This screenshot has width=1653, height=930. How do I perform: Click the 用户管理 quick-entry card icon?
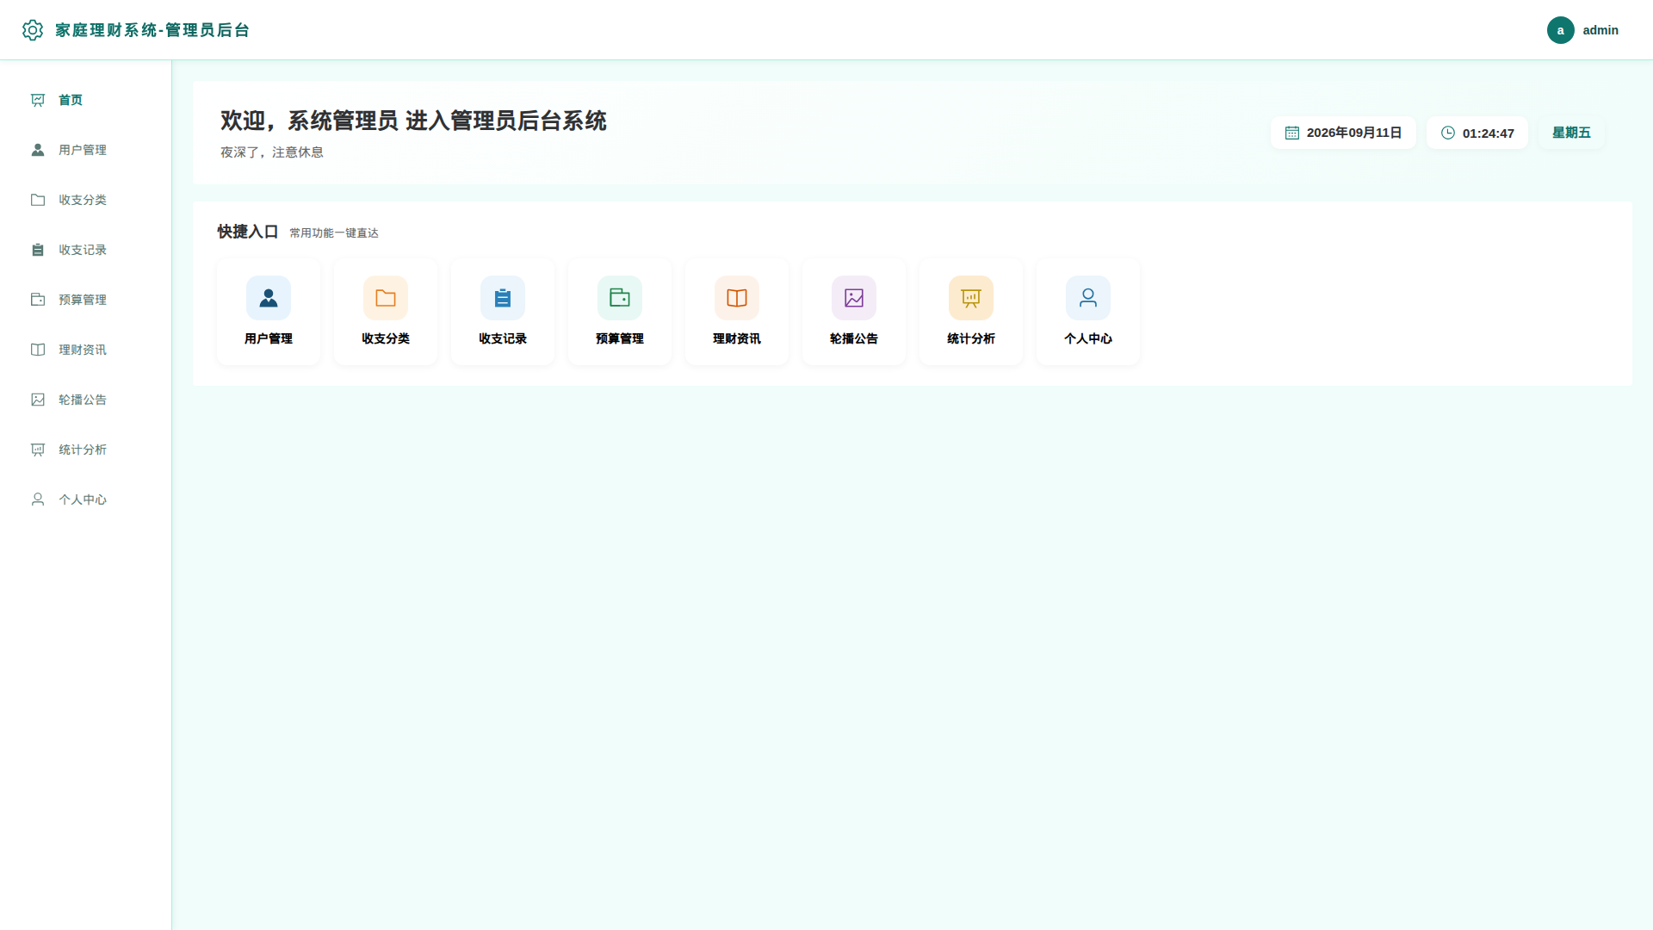coord(269,298)
